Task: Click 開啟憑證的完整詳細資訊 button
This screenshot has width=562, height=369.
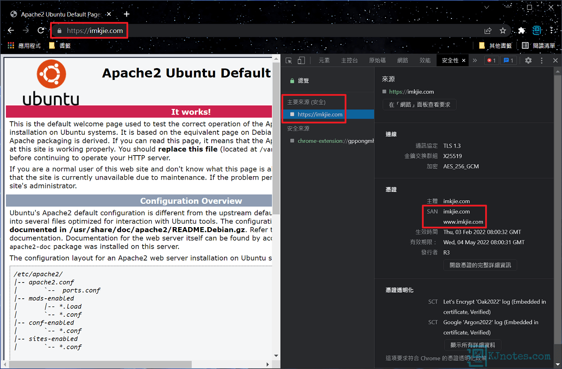Action: coord(480,265)
